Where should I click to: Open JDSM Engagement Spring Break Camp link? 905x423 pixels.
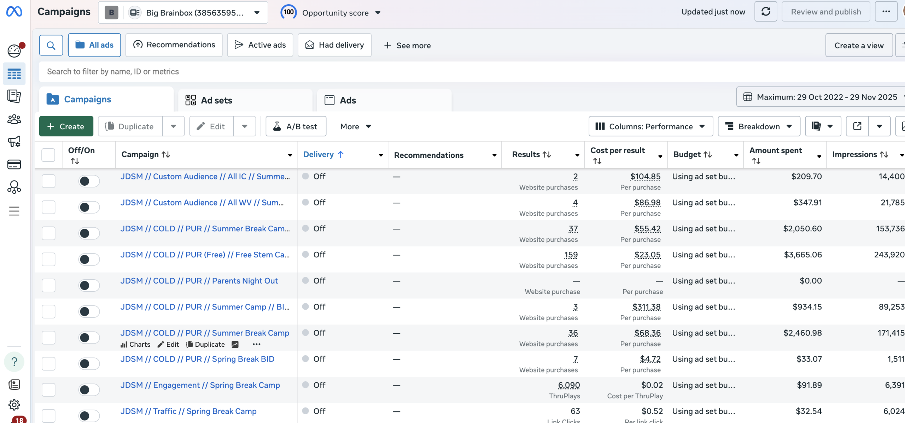point(200,385)
